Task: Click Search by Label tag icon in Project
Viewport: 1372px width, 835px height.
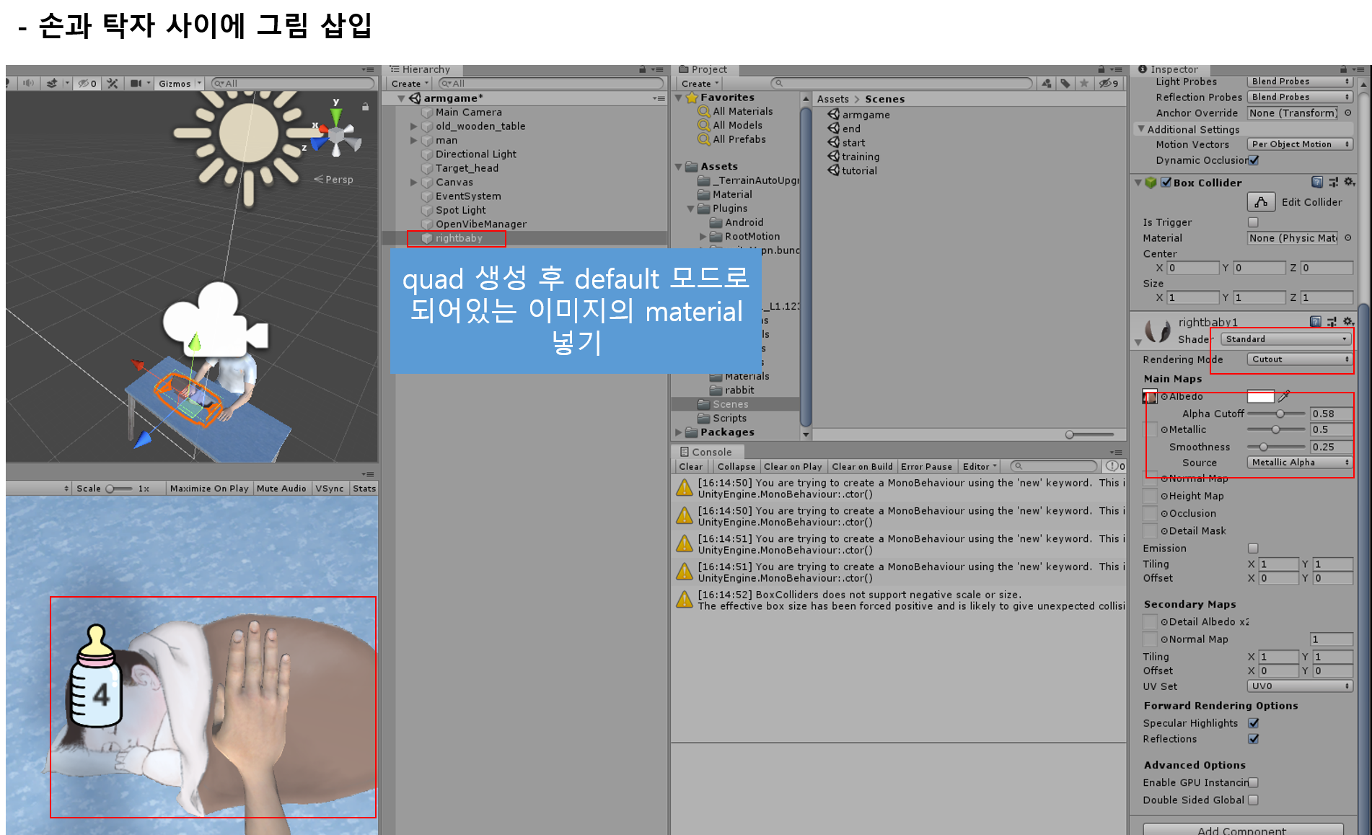Action: tap(1065, 84)
